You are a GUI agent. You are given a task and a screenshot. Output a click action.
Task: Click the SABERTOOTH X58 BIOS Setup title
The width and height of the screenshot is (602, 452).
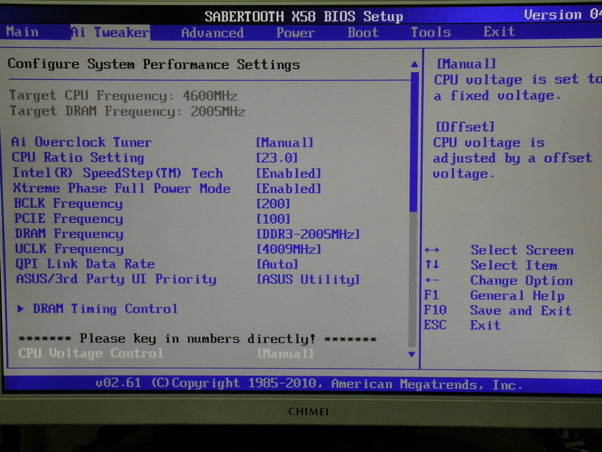point(304,16)
